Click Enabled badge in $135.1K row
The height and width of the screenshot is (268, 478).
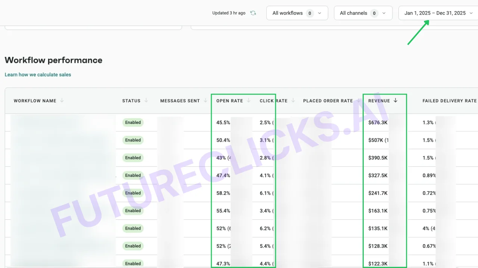click(133, 229)
